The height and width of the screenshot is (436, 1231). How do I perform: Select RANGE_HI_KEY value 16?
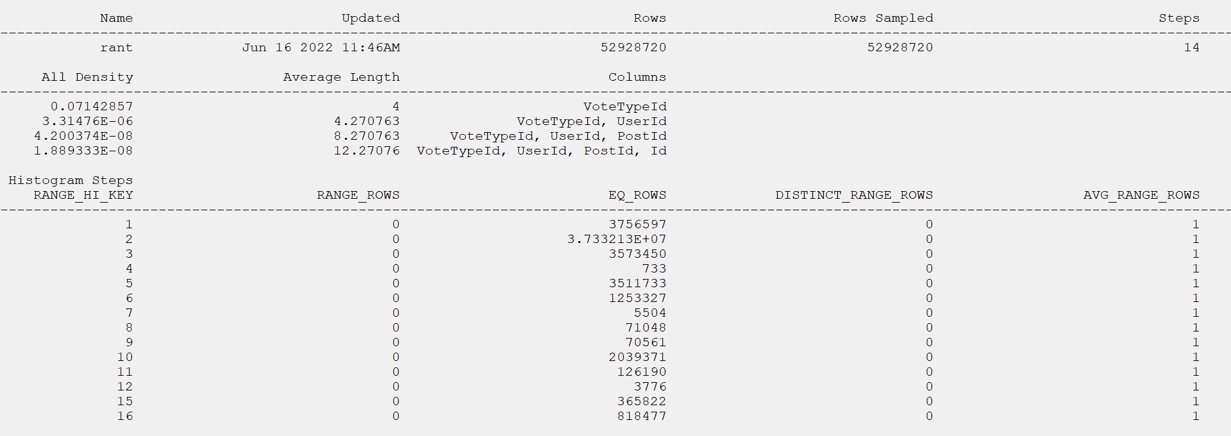pyautogui.click(x=125, y=416)
